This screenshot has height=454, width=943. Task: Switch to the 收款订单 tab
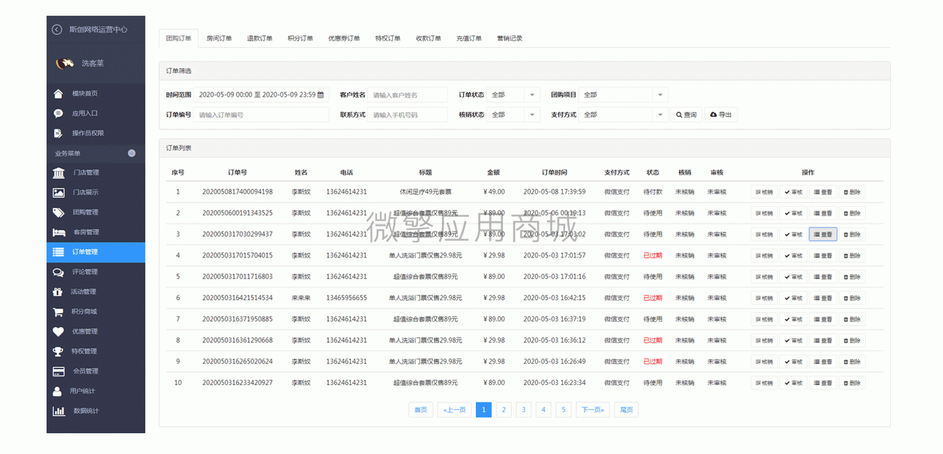click(x=429, y=38)
